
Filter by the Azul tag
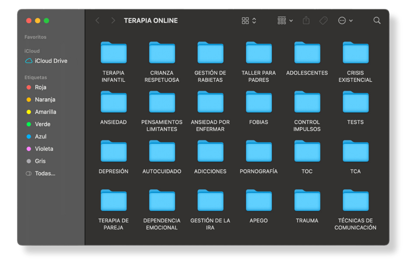click(x=37, y=137)
